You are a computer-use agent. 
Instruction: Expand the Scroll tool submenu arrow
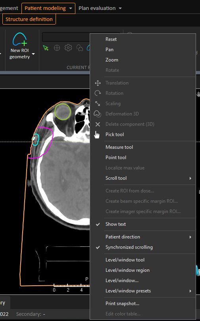[x=190, y=178]
